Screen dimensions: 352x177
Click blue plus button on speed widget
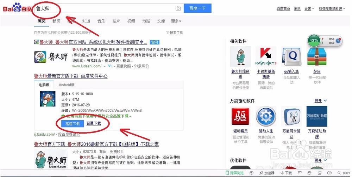[x=338, y=41]
